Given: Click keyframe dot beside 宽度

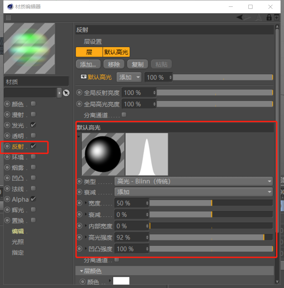Looking at the screenshot, I should coord(79,203).
